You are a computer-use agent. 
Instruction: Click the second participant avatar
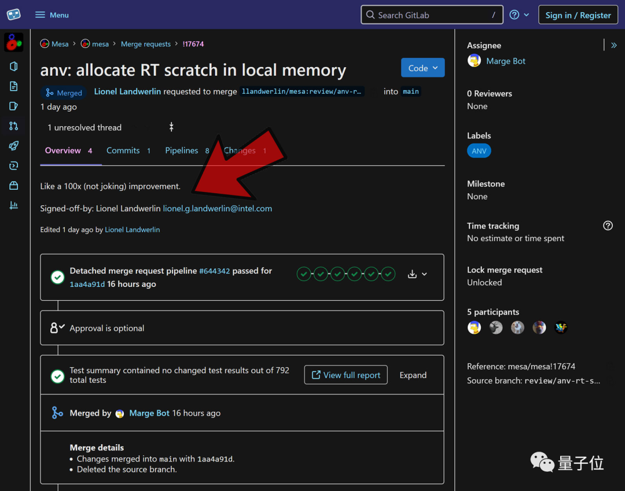[x=496, y=327]
